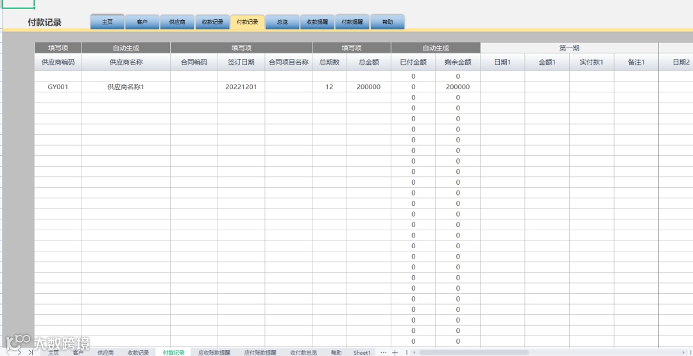Viewport: 693px width, 356px height.
Task: Click the 合同编码 column header
Action: [194, 62]
